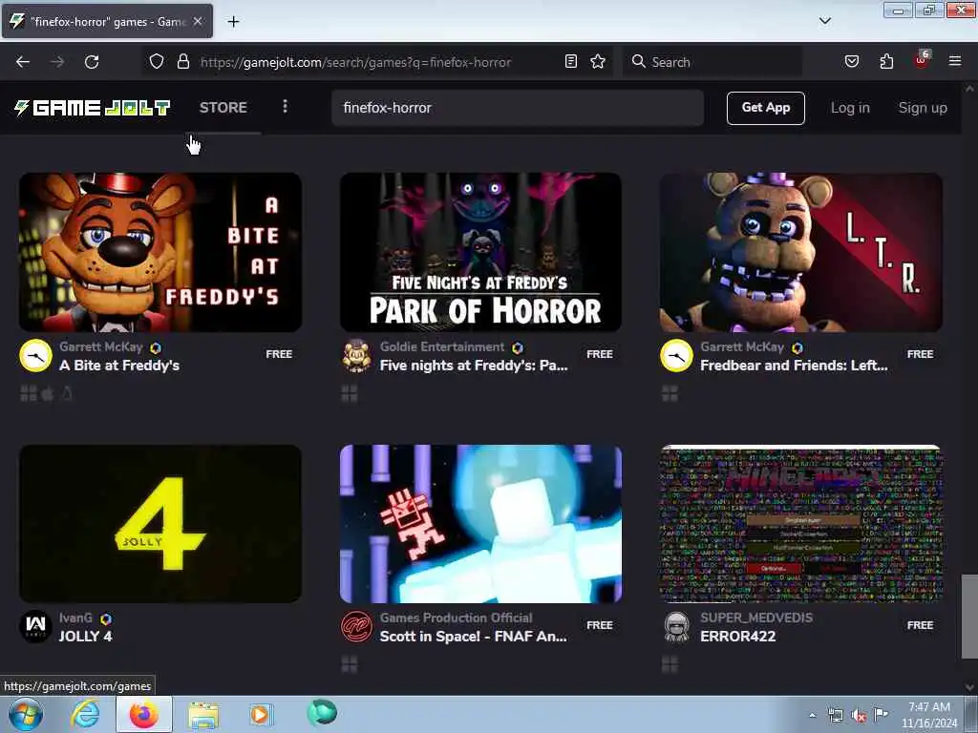Click the Game Jolt logo

coord(93,108)
